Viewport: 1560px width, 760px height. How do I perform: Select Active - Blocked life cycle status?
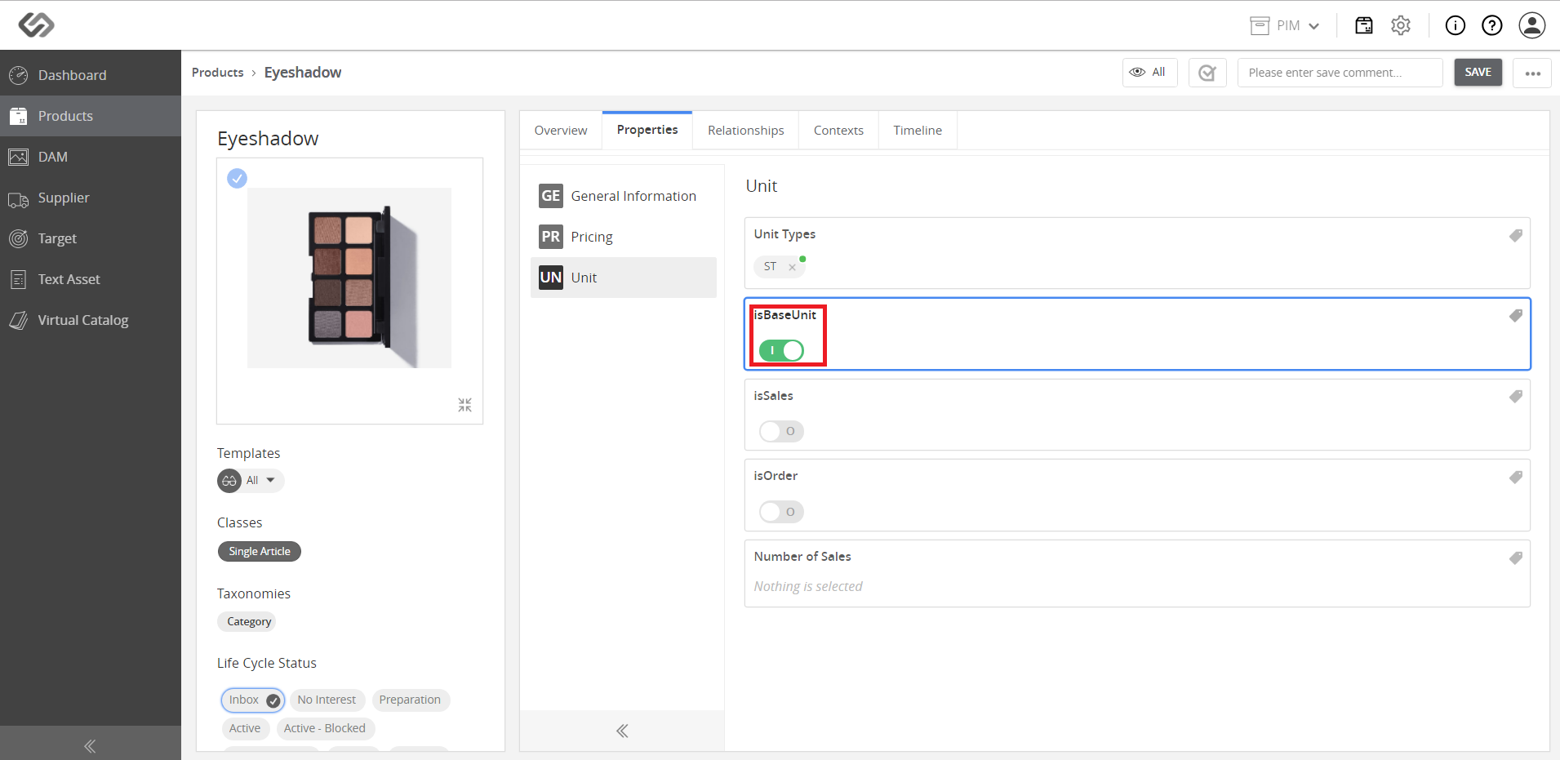point(325,728)
